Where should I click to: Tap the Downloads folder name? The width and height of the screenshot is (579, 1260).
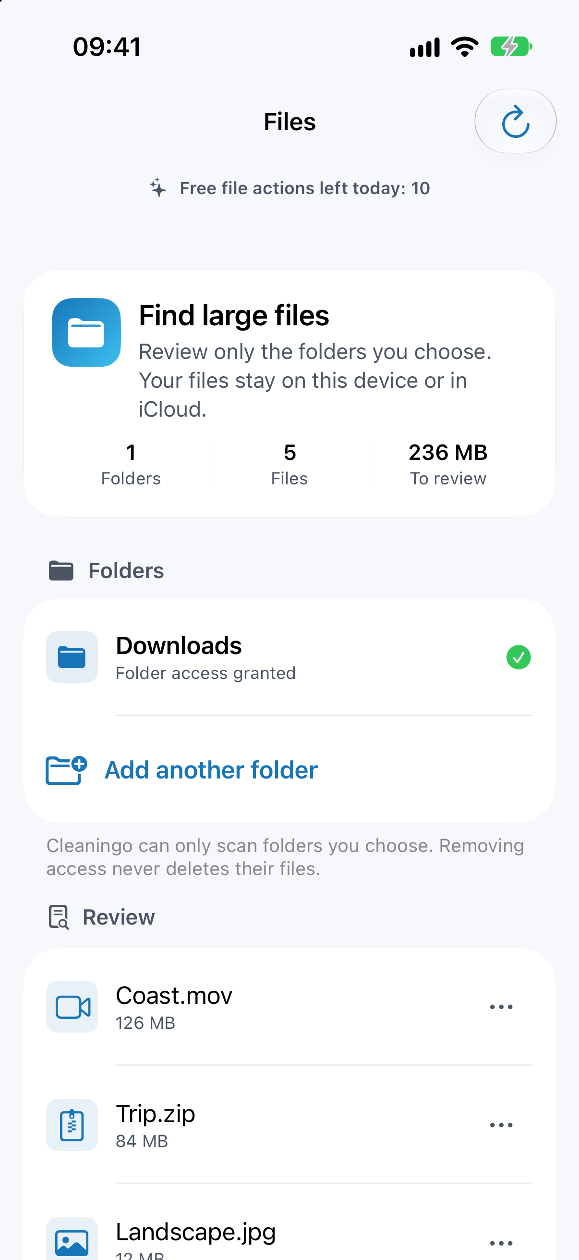(x=179, y=646)
